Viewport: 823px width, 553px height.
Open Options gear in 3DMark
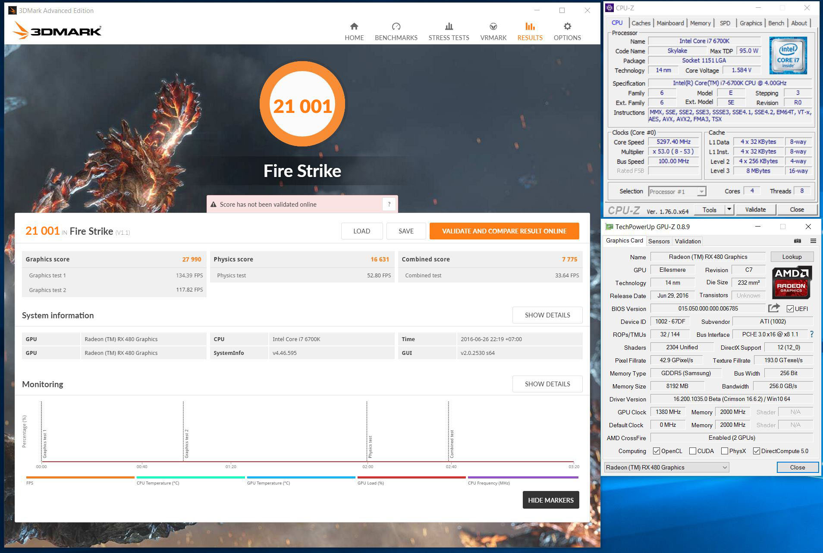pos(567,26)
